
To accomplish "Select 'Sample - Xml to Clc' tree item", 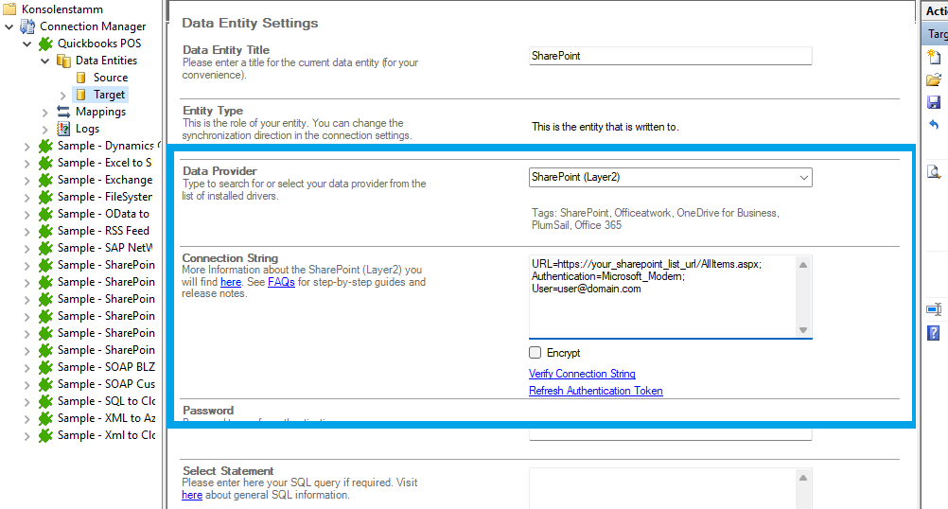I will 106,435.
